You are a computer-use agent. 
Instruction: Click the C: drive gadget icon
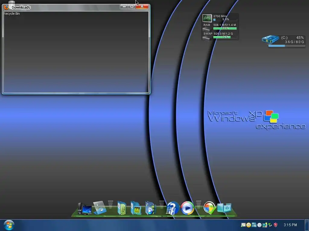click(x=270, y=39)
